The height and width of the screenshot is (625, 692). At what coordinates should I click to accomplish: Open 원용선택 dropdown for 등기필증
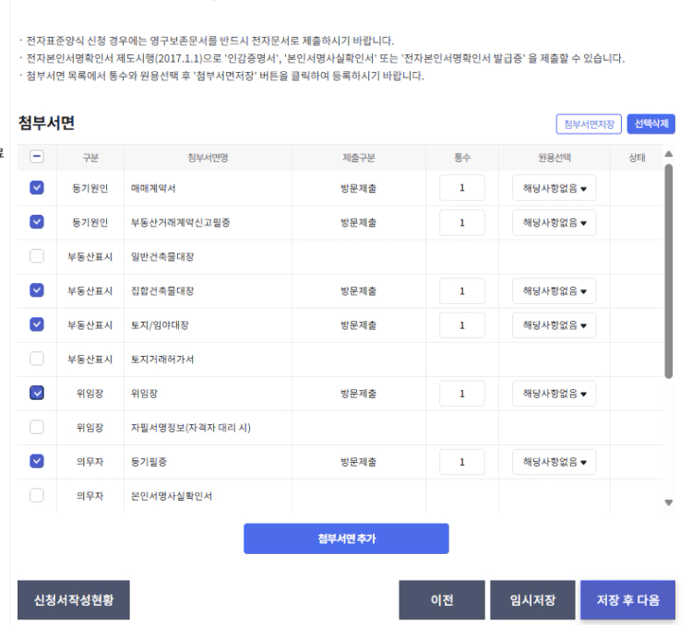pos(554,462)
